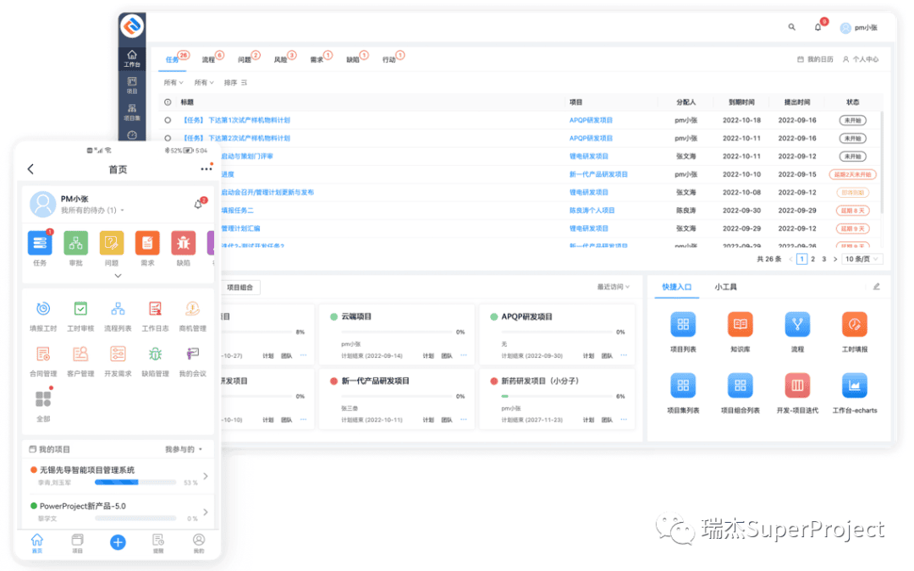Viewport: 914px width, 571px height.
Task: Tap the blue 任务 icon in the mobile app
Action: tap(40, 243)
